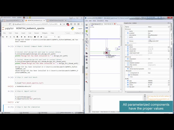
Task: Click the gap property indicator box
Action: click(128, 81)
